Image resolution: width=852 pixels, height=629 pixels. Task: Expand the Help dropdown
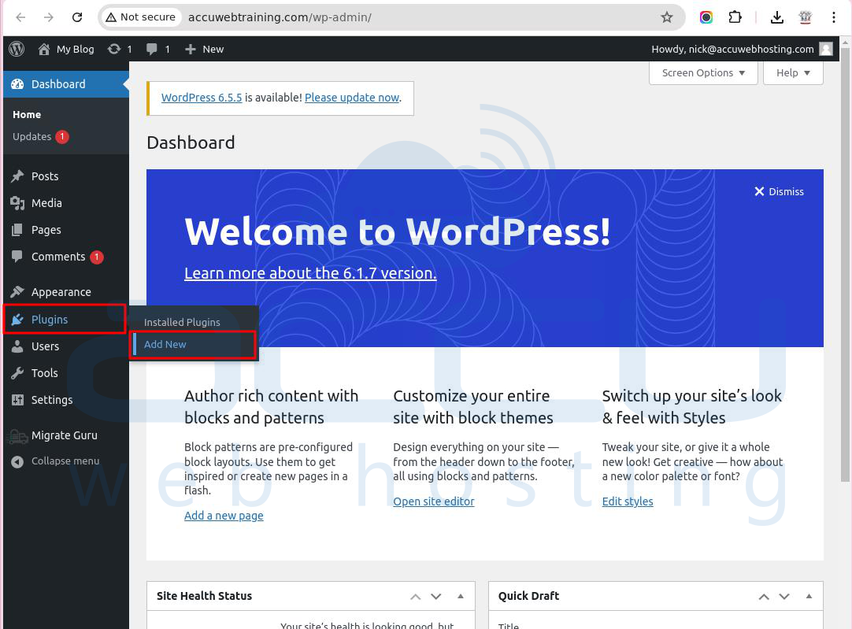pyautogui.click(x=793, y=72)
